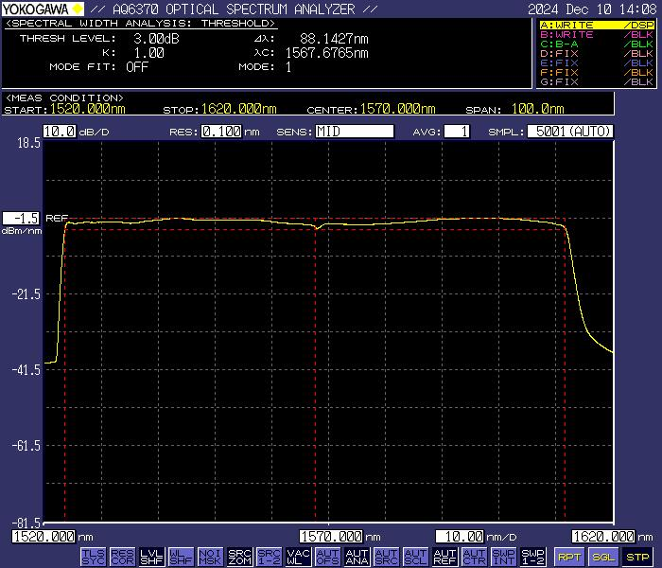Viewport: 662px width, 568px height.
Task: Edit the 1620.000 nm stop wavelength box
Action: pos(603,537)
